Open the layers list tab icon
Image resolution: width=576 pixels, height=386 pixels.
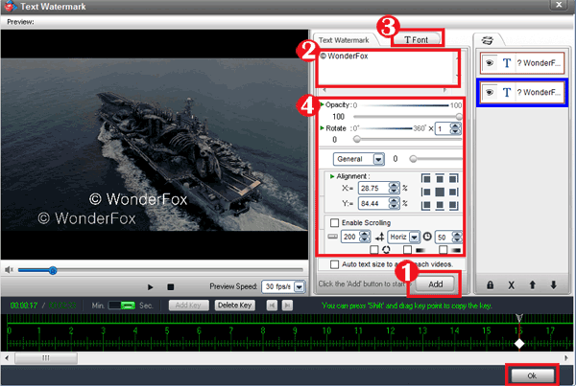(x=487, y=40)
